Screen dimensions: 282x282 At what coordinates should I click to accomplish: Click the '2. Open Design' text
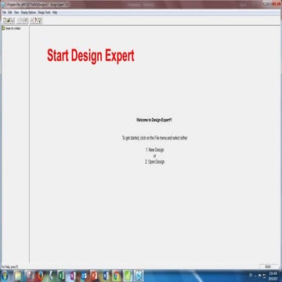click(155, 161)
